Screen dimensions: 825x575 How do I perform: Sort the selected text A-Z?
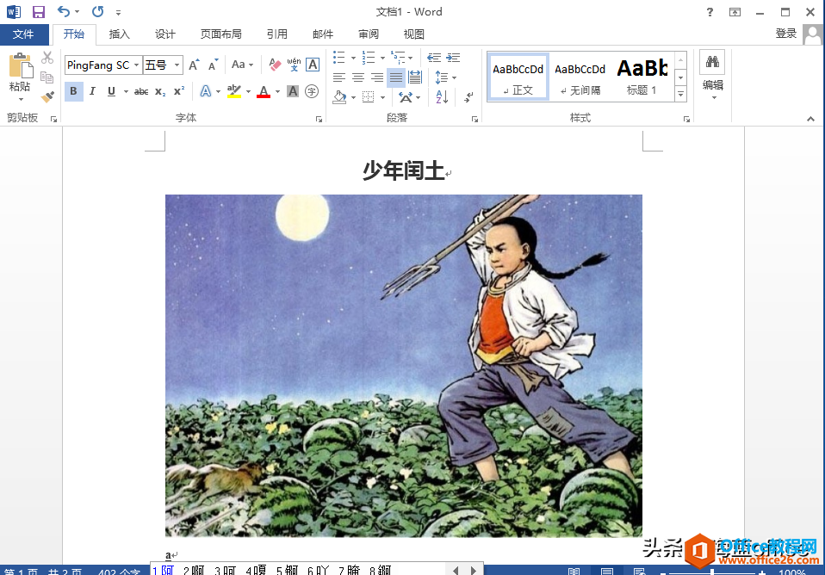point(442,97)
